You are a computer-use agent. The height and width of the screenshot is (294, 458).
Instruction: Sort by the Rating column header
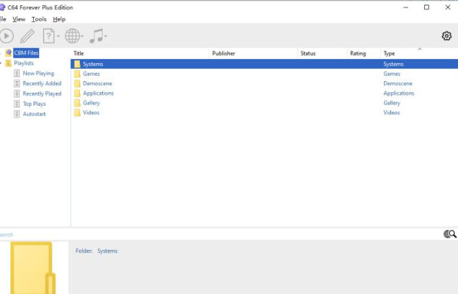tap(358, 53)
